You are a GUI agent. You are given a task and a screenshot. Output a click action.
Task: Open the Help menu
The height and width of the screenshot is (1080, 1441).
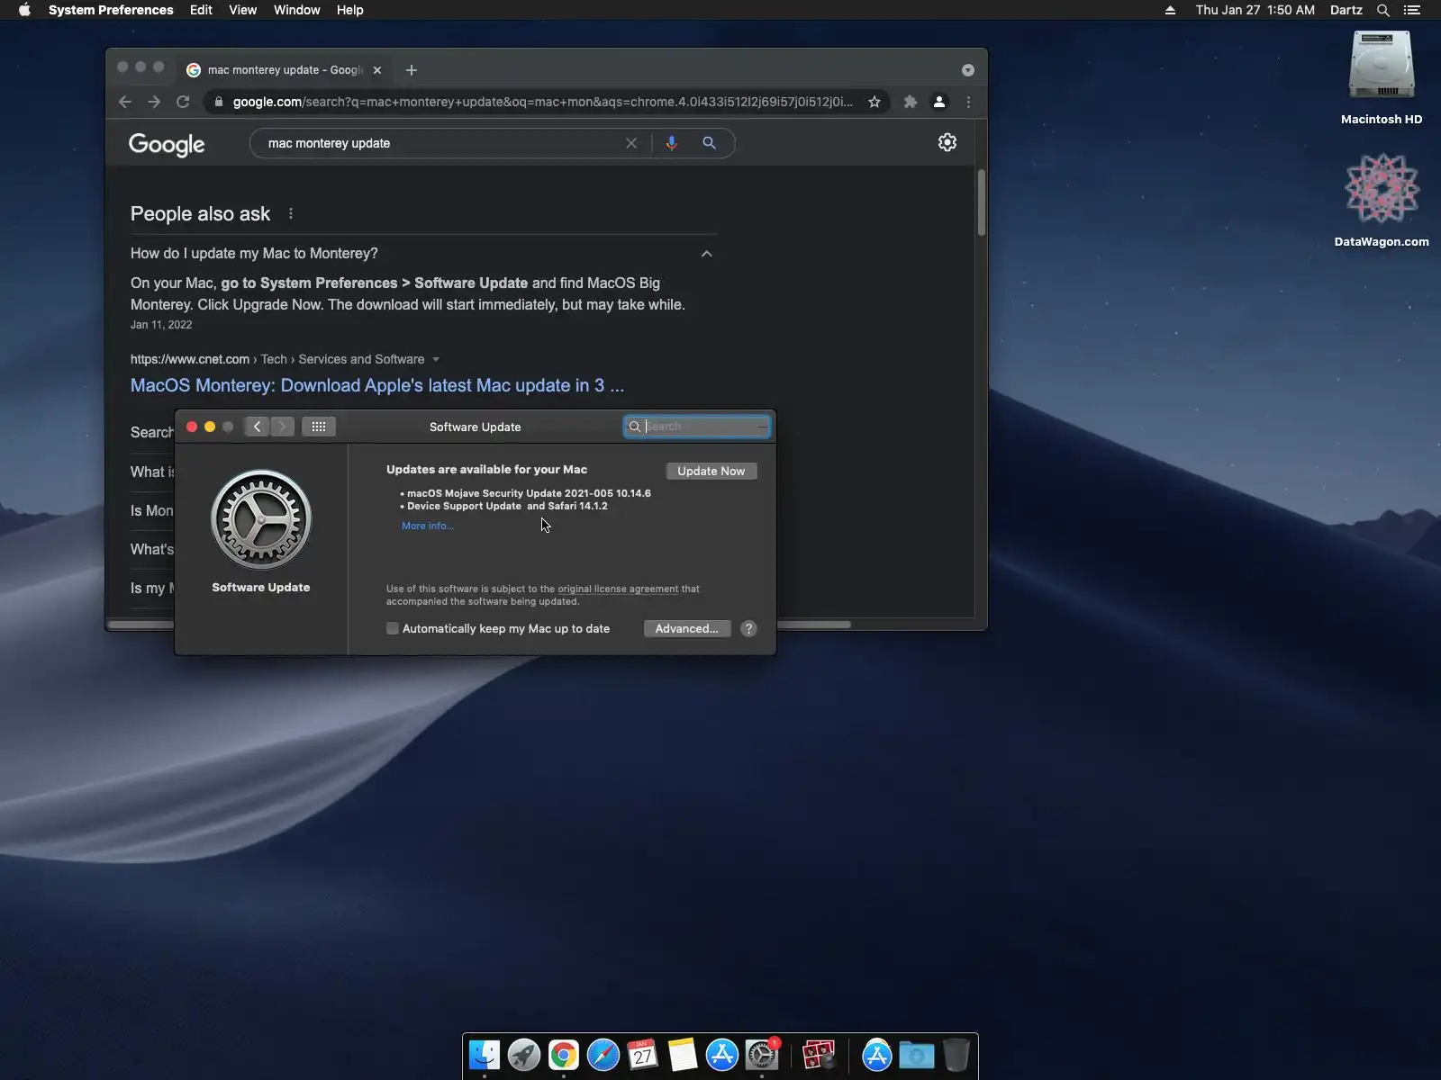(350, 10)
